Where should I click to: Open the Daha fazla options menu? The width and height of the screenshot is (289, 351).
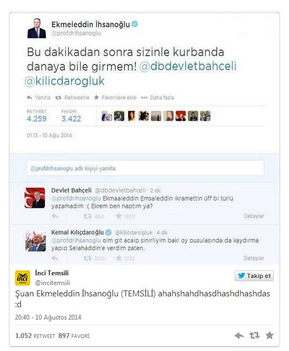tap(157, 97)
